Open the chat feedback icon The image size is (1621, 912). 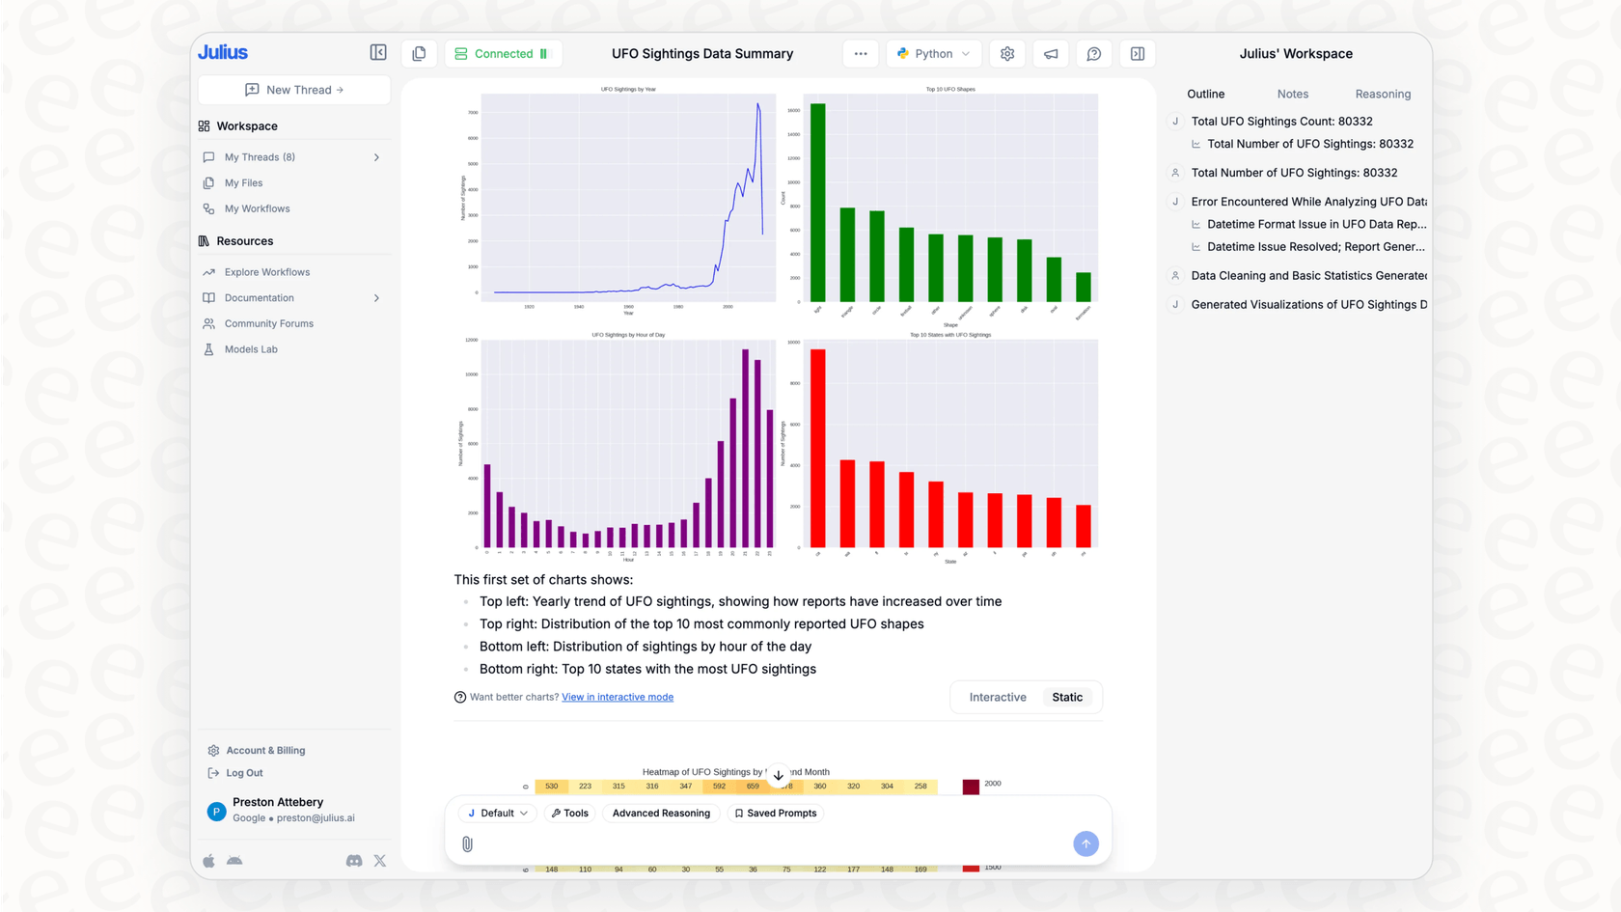[x=1094, y=54]
